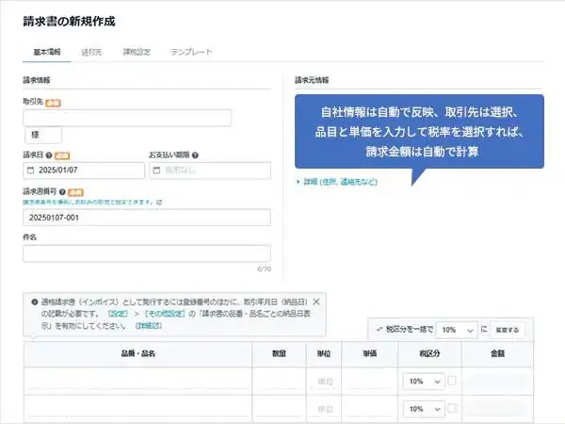The width and height of the screenshot is (565, 424).
Task: Click the help icon next to 請求書番号
Action: [62, 192]
